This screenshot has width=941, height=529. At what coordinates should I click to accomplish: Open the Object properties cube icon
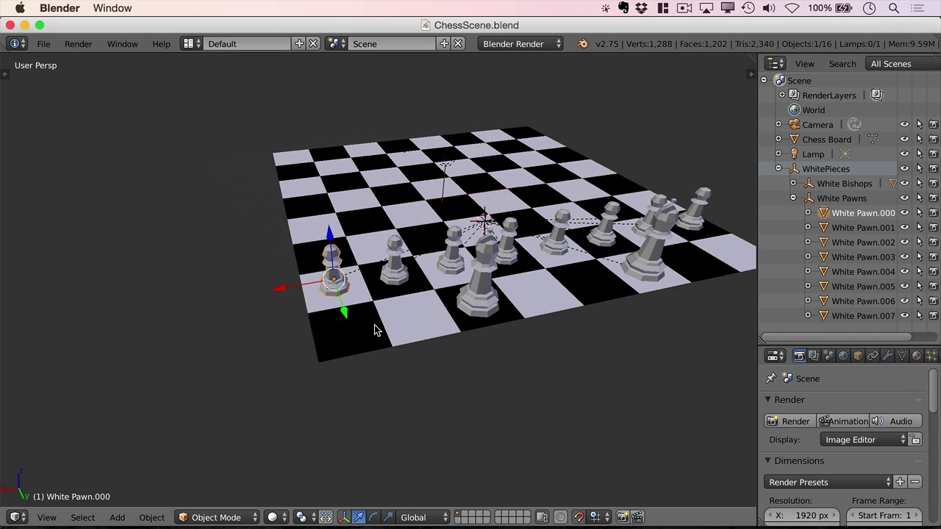click(858, 356)
